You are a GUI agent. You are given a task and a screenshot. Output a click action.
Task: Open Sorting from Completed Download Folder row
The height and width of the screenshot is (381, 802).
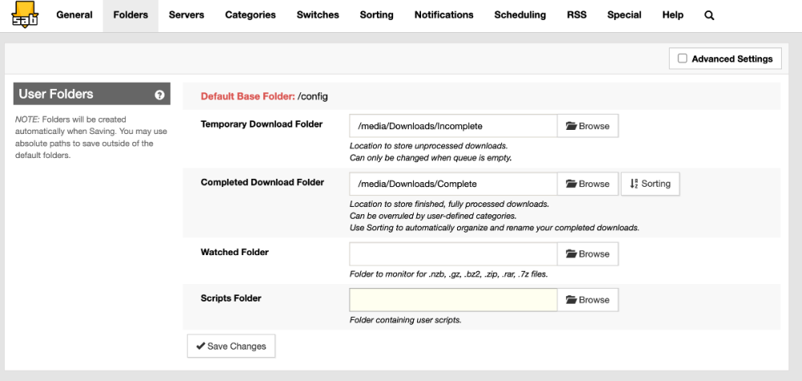coord(650,184)
